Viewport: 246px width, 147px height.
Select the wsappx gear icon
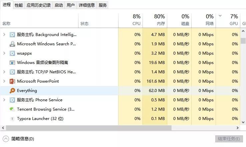tap(12, 53)
